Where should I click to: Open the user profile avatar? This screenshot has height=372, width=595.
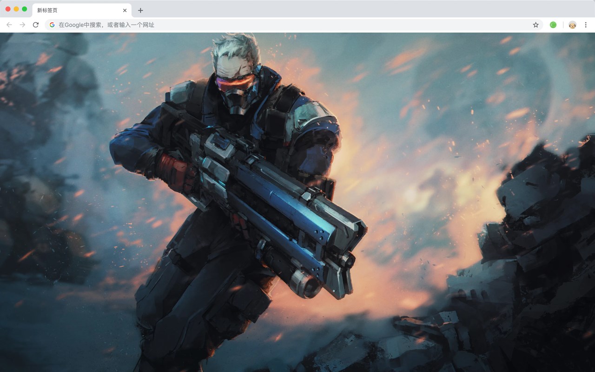pyautogui.click(x=573, y=25)
